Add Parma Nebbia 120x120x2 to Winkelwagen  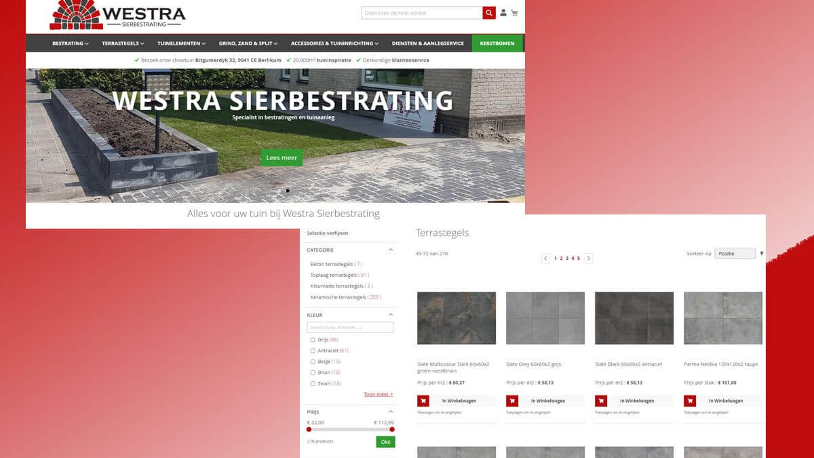click(726, 401)
